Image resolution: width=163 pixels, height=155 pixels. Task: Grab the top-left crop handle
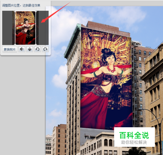point(15,11)
